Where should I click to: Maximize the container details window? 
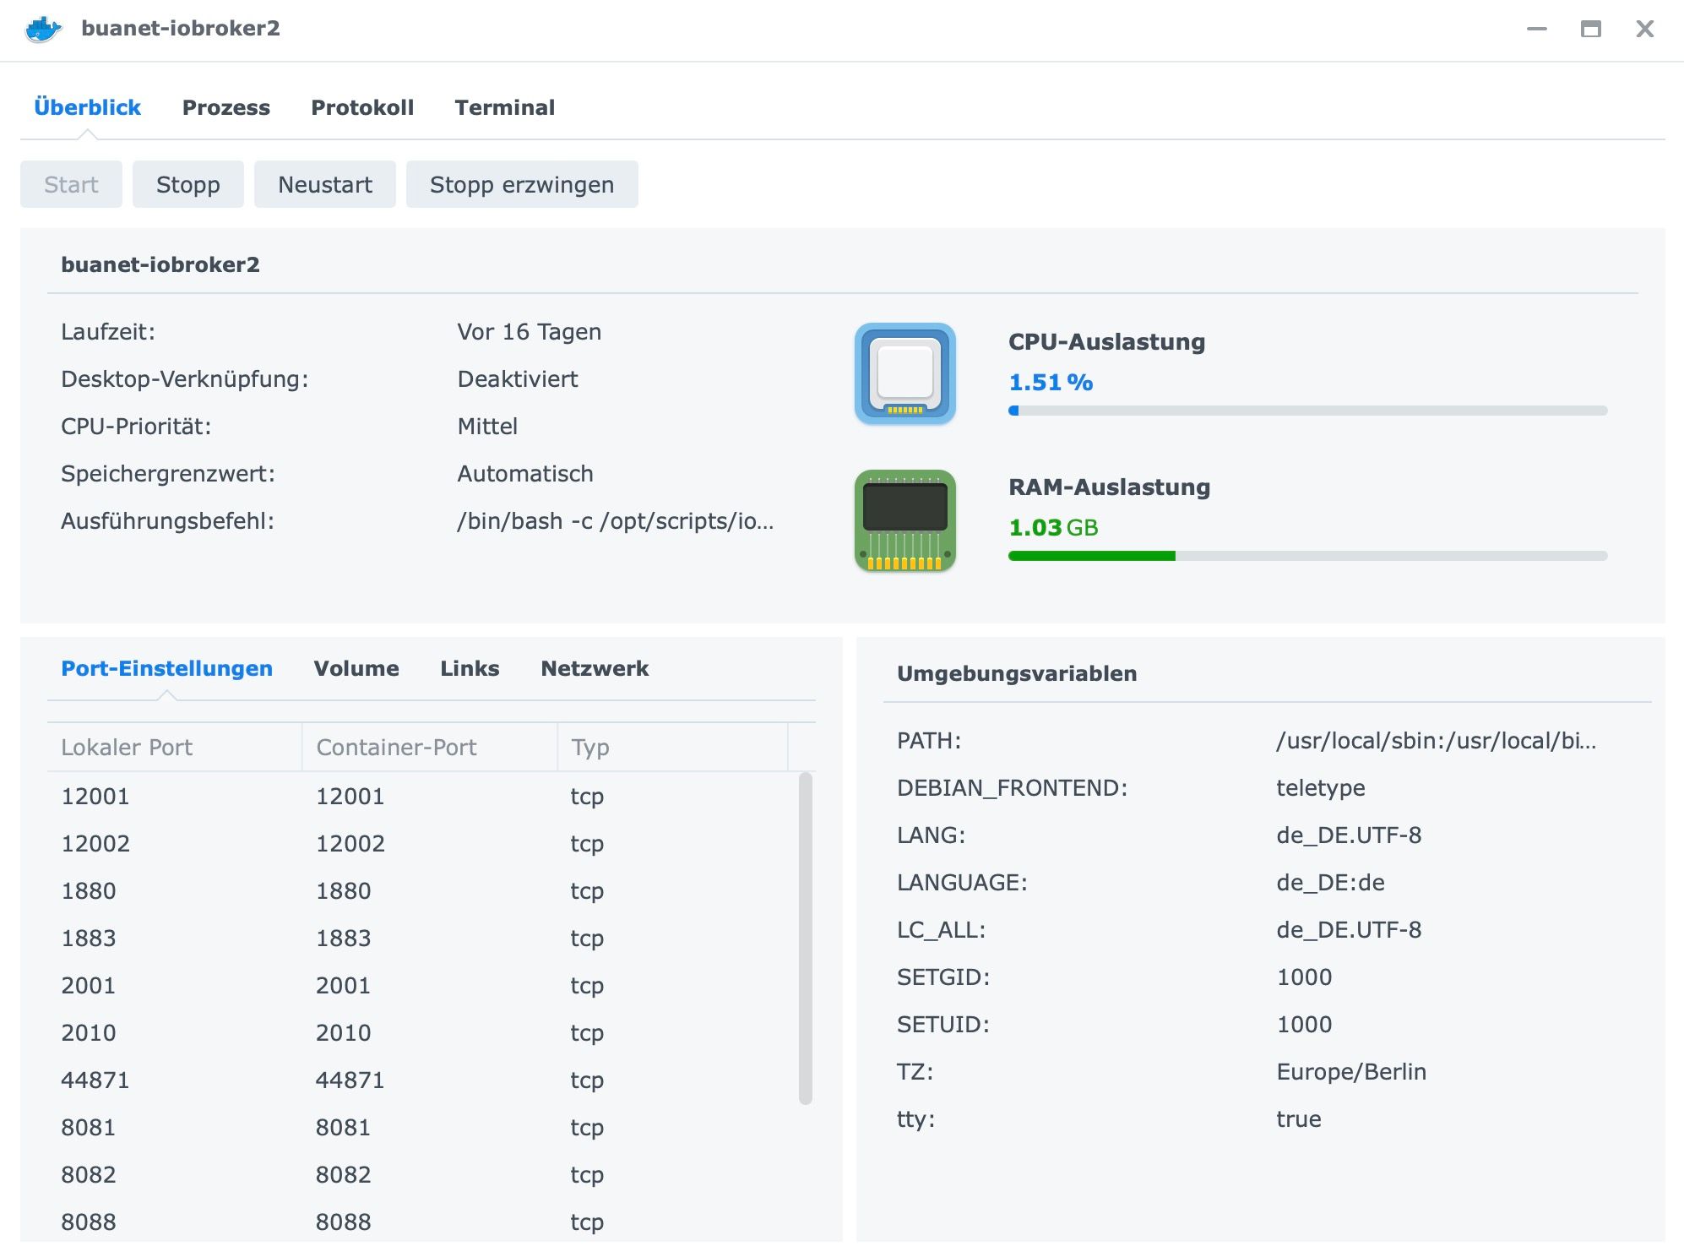(1590, 30)
